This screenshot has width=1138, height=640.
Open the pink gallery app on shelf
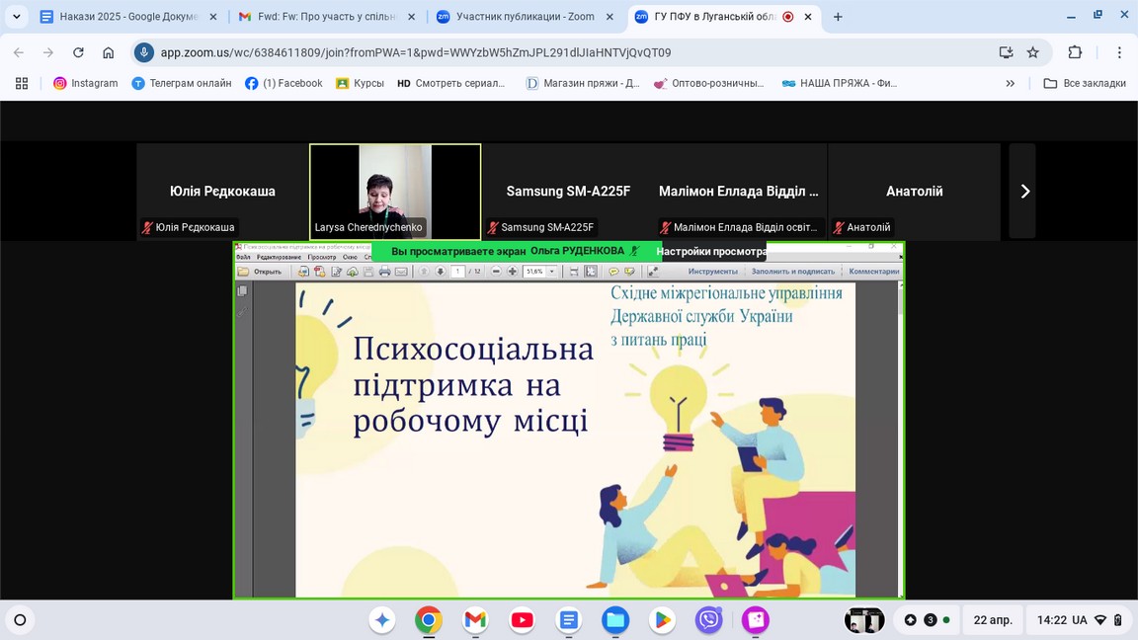tap(755, 620)
